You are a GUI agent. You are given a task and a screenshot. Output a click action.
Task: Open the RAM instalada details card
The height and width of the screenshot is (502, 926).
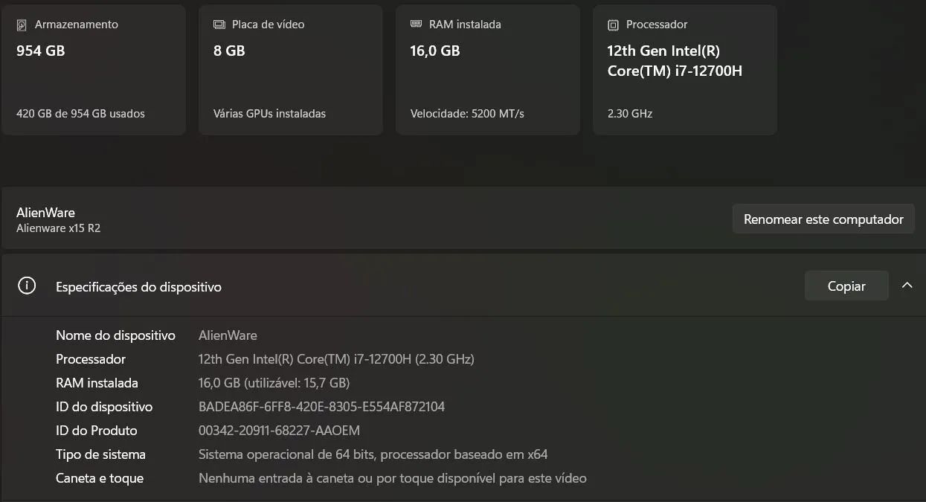click(x=487, y=69)
